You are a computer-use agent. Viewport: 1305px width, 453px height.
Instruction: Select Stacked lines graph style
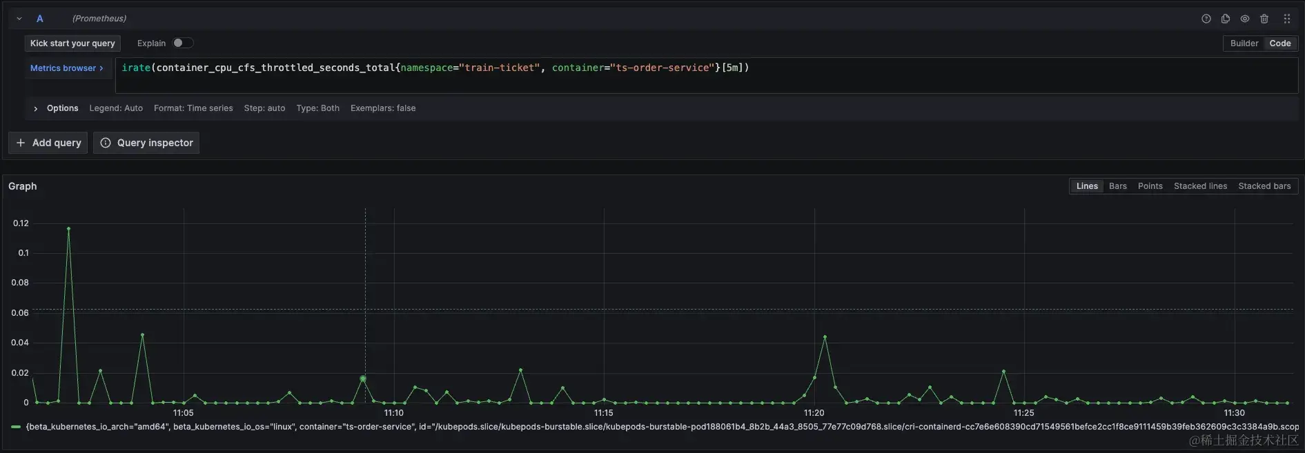click(x=1200, y=186)
